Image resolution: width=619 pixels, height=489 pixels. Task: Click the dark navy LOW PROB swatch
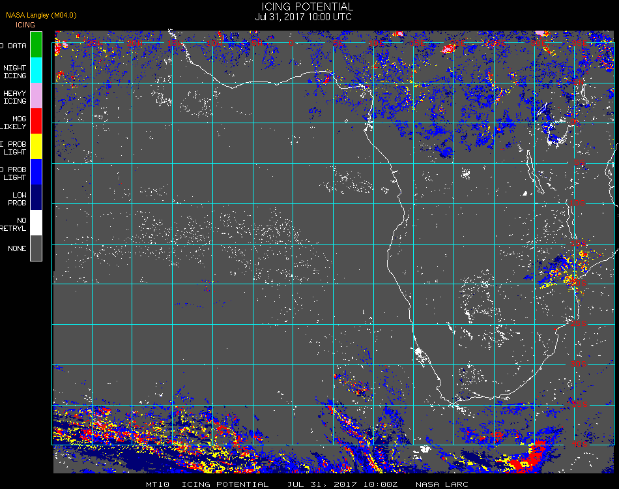pos(36,198)
